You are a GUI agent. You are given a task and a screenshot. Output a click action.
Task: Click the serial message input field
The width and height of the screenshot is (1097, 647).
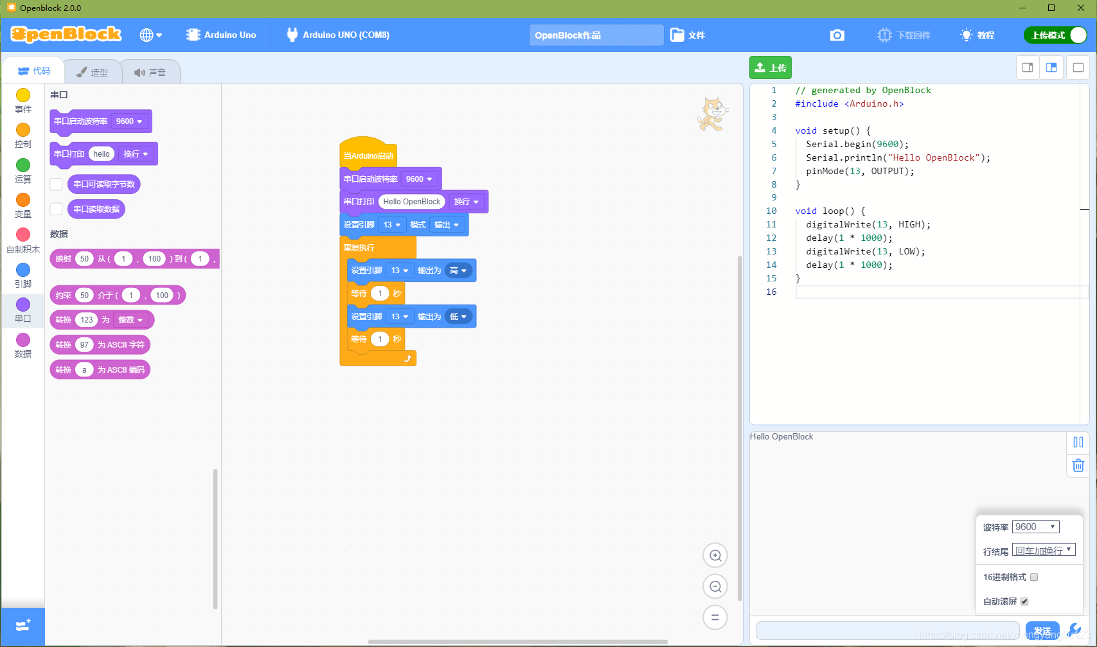pos(887,630)
